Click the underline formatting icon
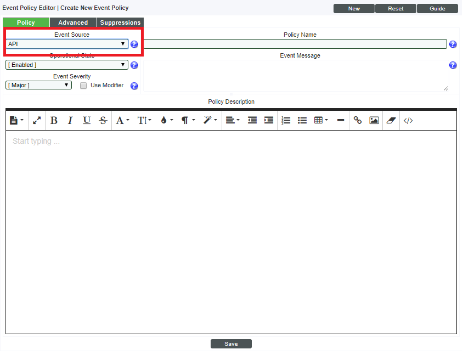The height and width of the screenshot is (355, 463). (x=87, y=120)
